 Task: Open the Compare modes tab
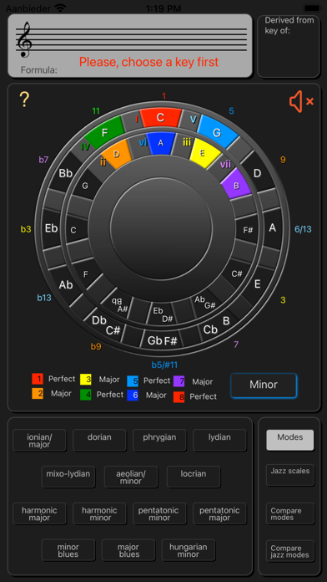coord(290,513)
